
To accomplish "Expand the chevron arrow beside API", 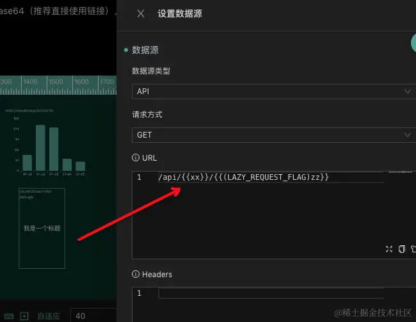I will point(407,92).
